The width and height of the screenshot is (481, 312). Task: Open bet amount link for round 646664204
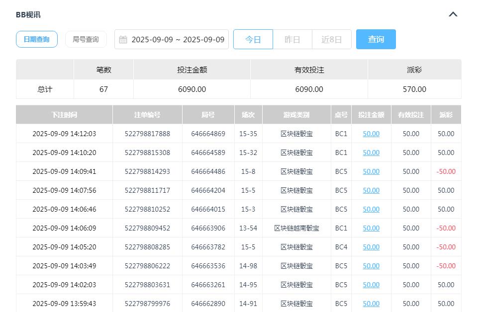pyautogui.click(x=371, y=190)
